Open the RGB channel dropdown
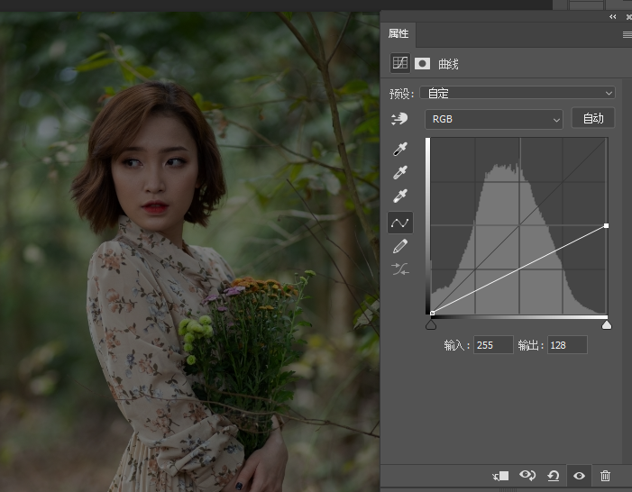The height and width of the screenshot is (492, 632). coord(494,119)
